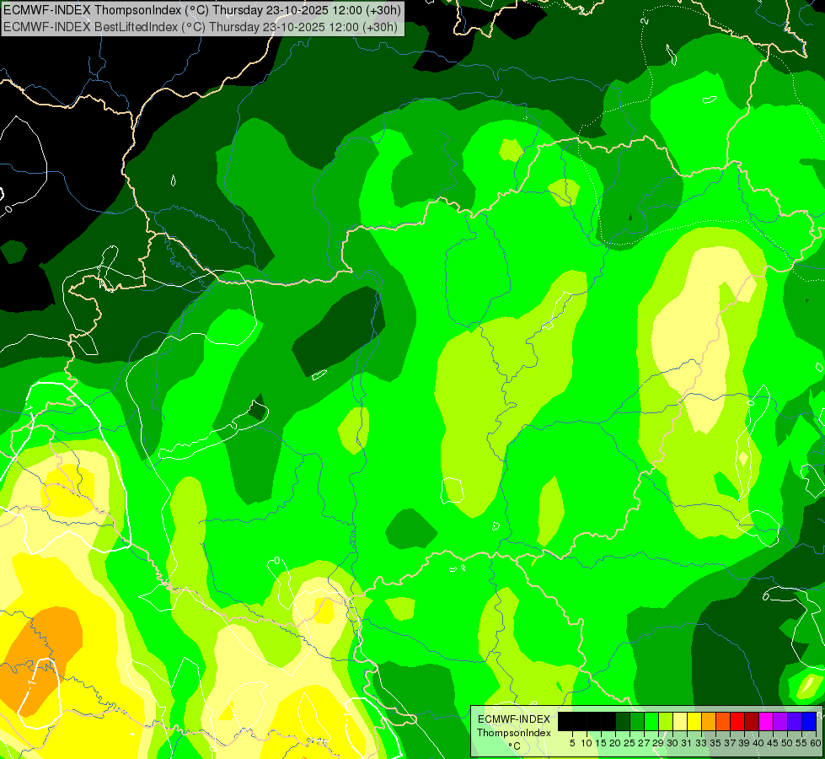Image resolution: width=825 pixels, height=759 pixels.
Task: Click the legend label ECMWF-INDEX
Action: click(x=514, y=719)
